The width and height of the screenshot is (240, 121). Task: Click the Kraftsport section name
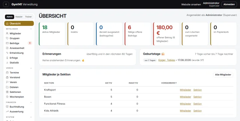point(50,90)
